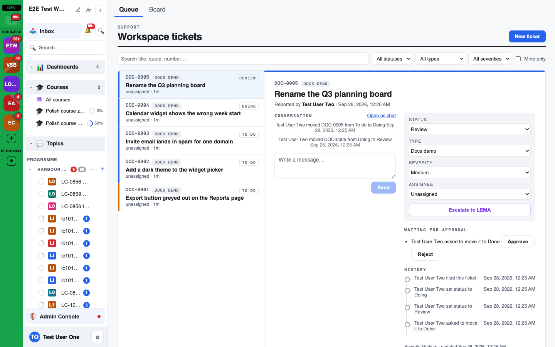Click the back arrow under the DEV label
The height and width of the screenshot is (347, 555).
coord(12,20)
